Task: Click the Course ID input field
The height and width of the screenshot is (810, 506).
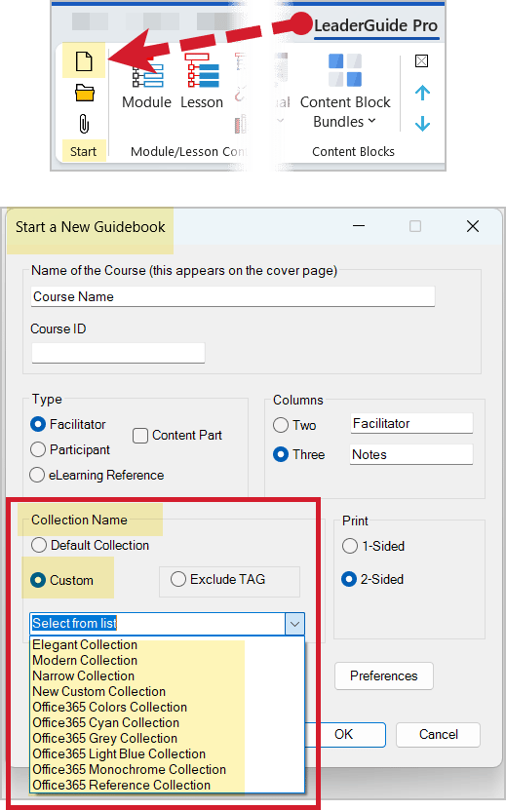Action: [118, 353]
